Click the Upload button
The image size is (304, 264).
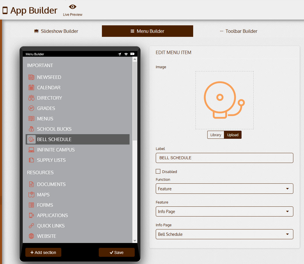pos(233,135)
